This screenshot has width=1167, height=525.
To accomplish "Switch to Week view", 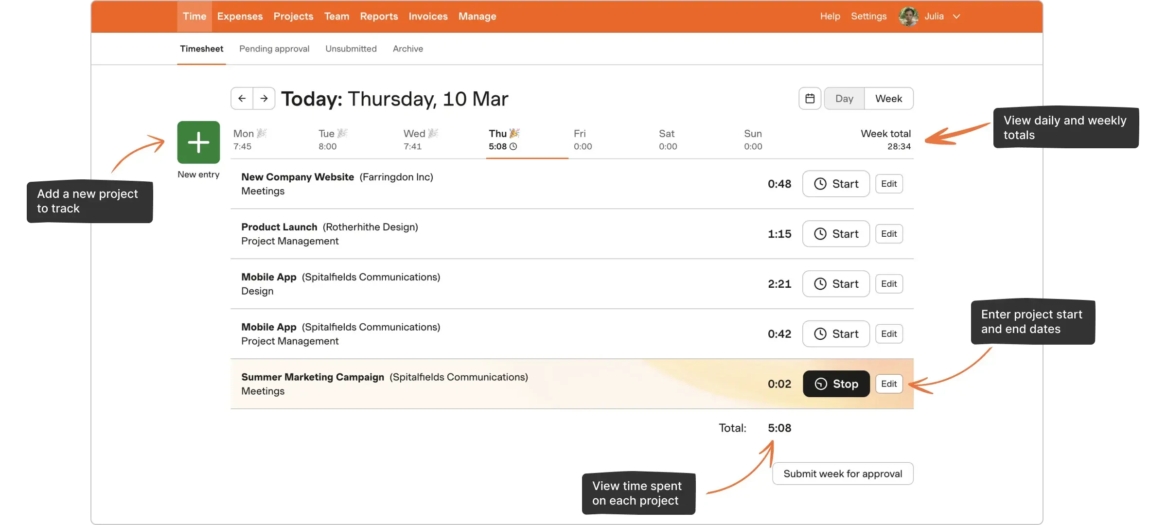I will 889,99.
